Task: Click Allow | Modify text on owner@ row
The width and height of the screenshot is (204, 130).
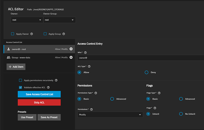Action: pos(61,49)
